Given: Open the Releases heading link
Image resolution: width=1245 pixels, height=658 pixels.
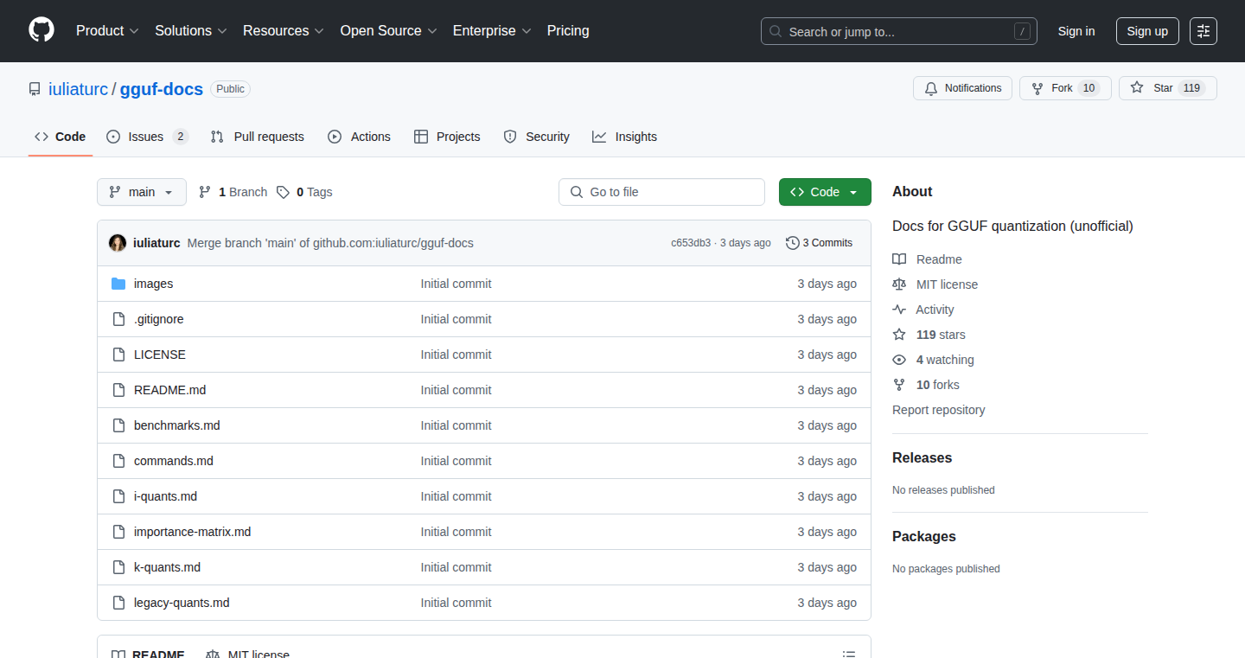Looking at the screenshot, I should 922,458.
